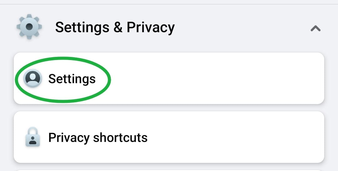Tap empty area of Privacy shortcuts card
338x171 pixels.
(x=235, y=137)
